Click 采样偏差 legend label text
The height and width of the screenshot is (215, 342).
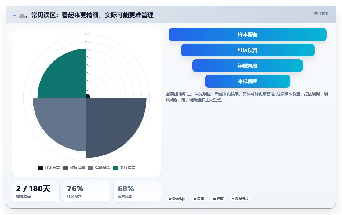(x=128, y=168)
